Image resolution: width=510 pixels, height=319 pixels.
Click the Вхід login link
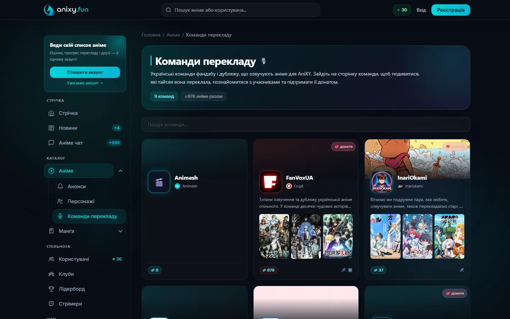point(421,10)
